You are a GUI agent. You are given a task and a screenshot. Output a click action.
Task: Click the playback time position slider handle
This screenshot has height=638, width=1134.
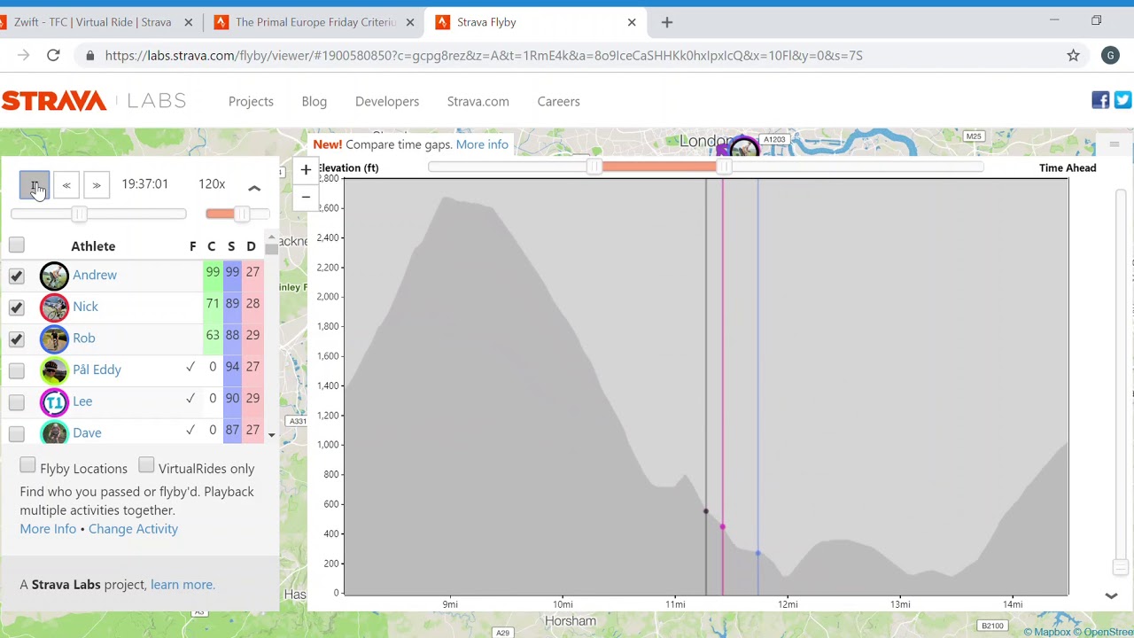click(80, 214)
